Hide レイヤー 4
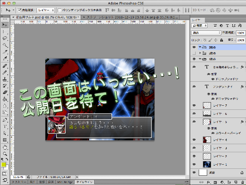The image size is (246, 185). click(x=194, y=140)
